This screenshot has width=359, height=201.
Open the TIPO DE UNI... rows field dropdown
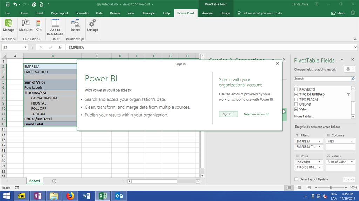319,167
